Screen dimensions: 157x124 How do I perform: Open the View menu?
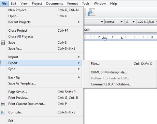pos(24,3)
